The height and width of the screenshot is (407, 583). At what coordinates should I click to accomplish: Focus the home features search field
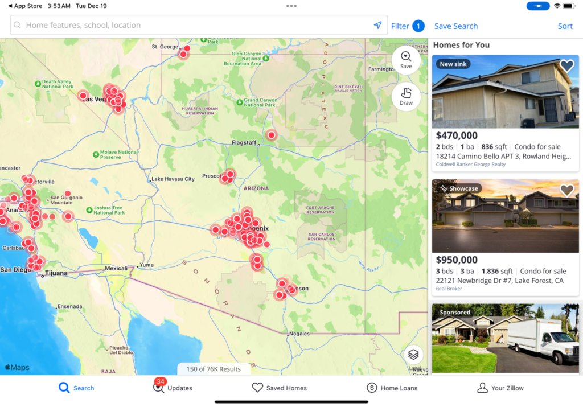(x=199, y=25)
